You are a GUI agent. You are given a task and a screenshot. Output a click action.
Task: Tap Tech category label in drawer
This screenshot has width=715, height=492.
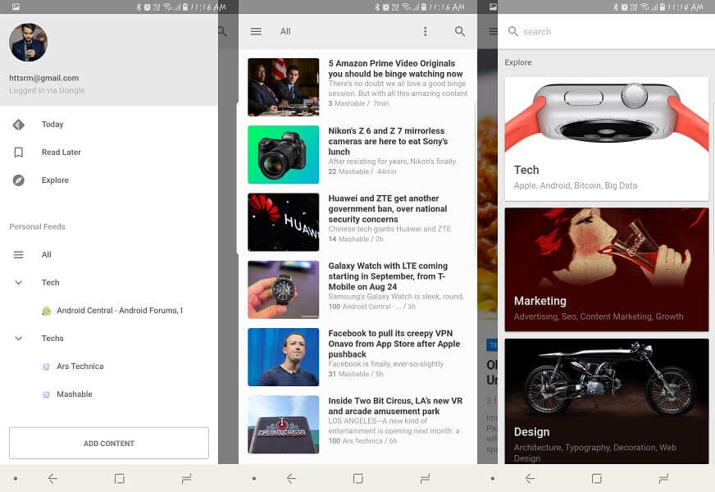tap(51, 282)
